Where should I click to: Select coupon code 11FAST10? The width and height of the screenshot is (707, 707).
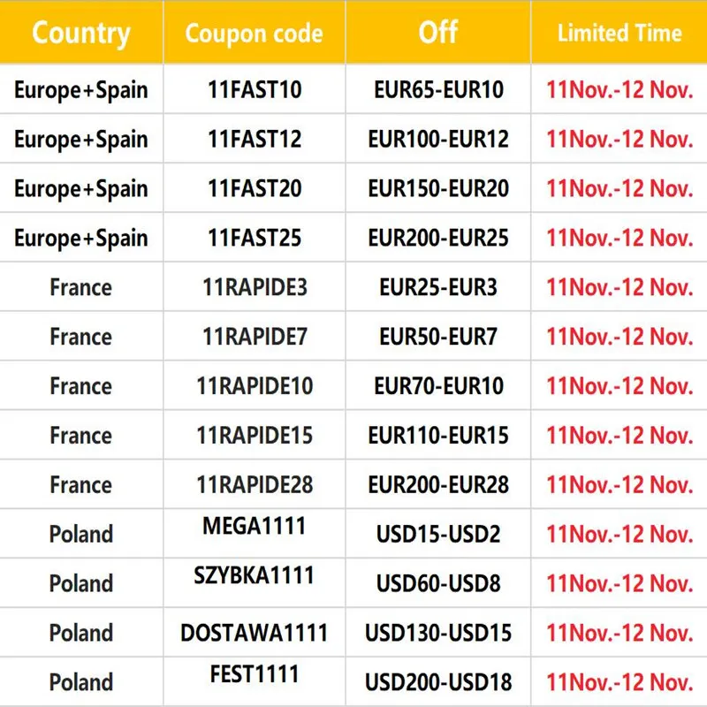click(255, 90)
